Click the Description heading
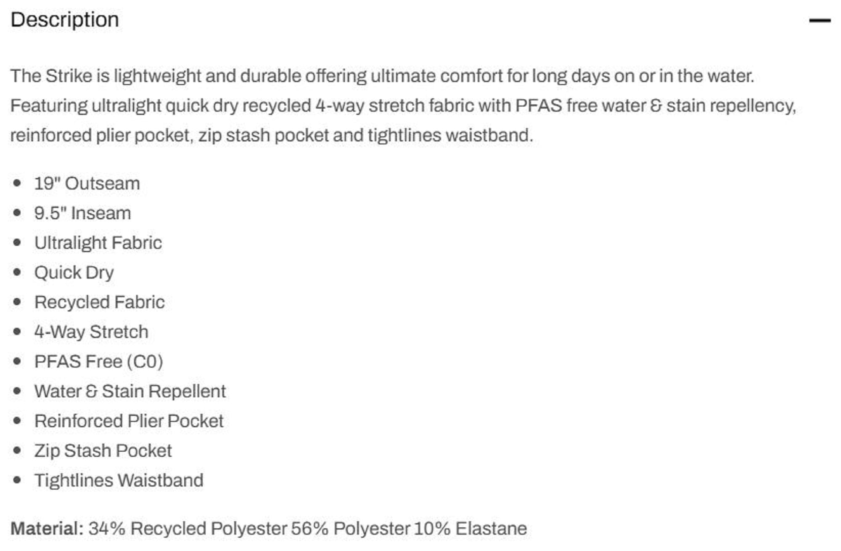841x551 pixels. pos(65,20)
